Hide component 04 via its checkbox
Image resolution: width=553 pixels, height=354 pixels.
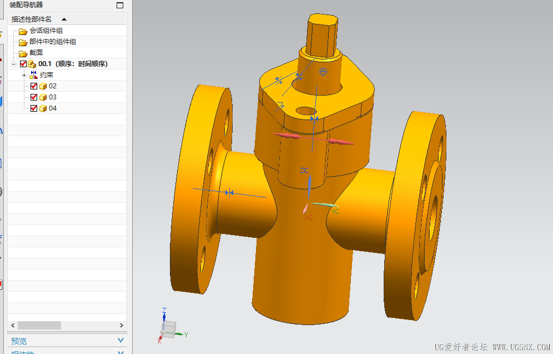pos(34,108)
